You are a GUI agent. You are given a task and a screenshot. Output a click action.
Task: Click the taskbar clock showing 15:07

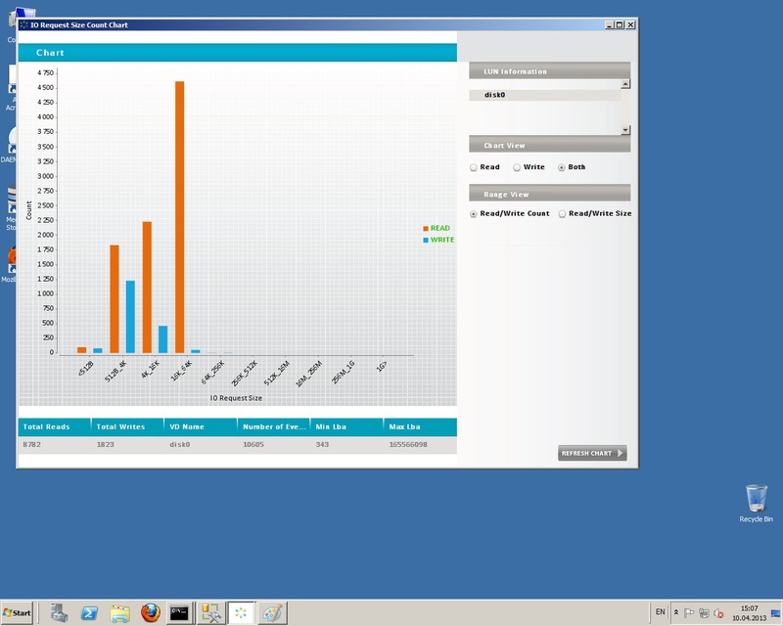point(749,613)
